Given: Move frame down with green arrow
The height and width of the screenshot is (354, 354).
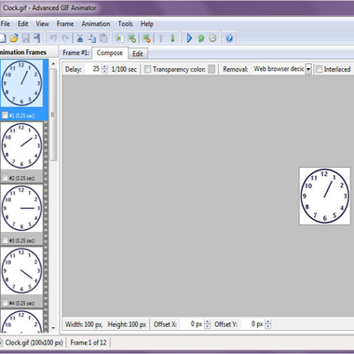Looking at the screenshot, I should [x=172, y=38].
